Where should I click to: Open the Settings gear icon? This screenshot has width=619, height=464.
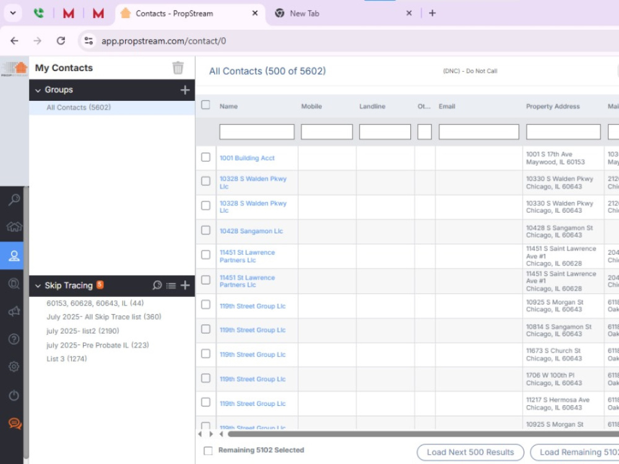pos(14,366)
